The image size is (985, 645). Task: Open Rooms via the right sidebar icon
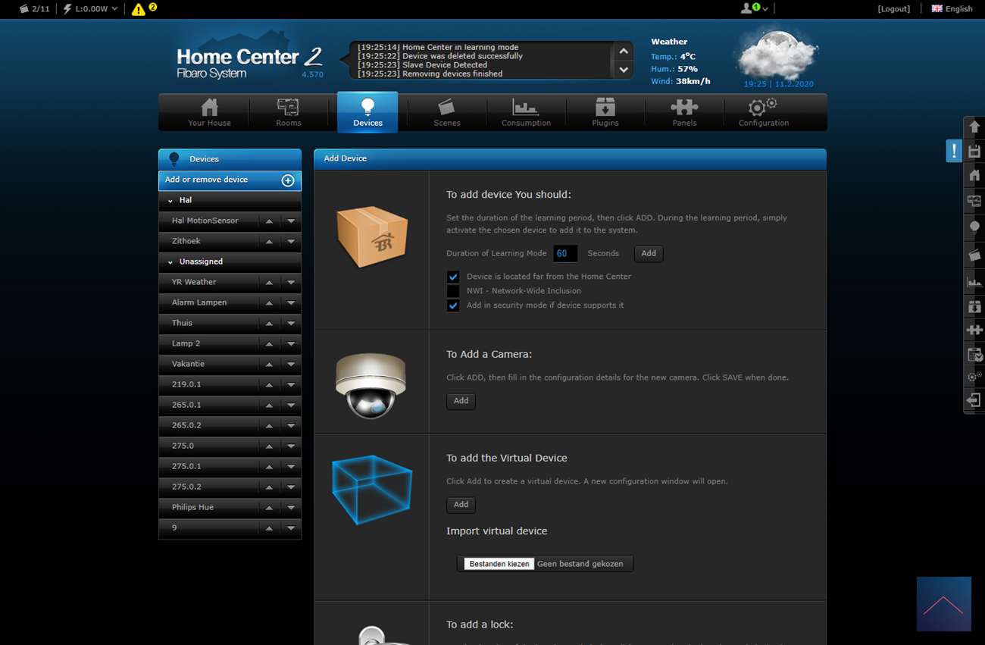(974, 201)
